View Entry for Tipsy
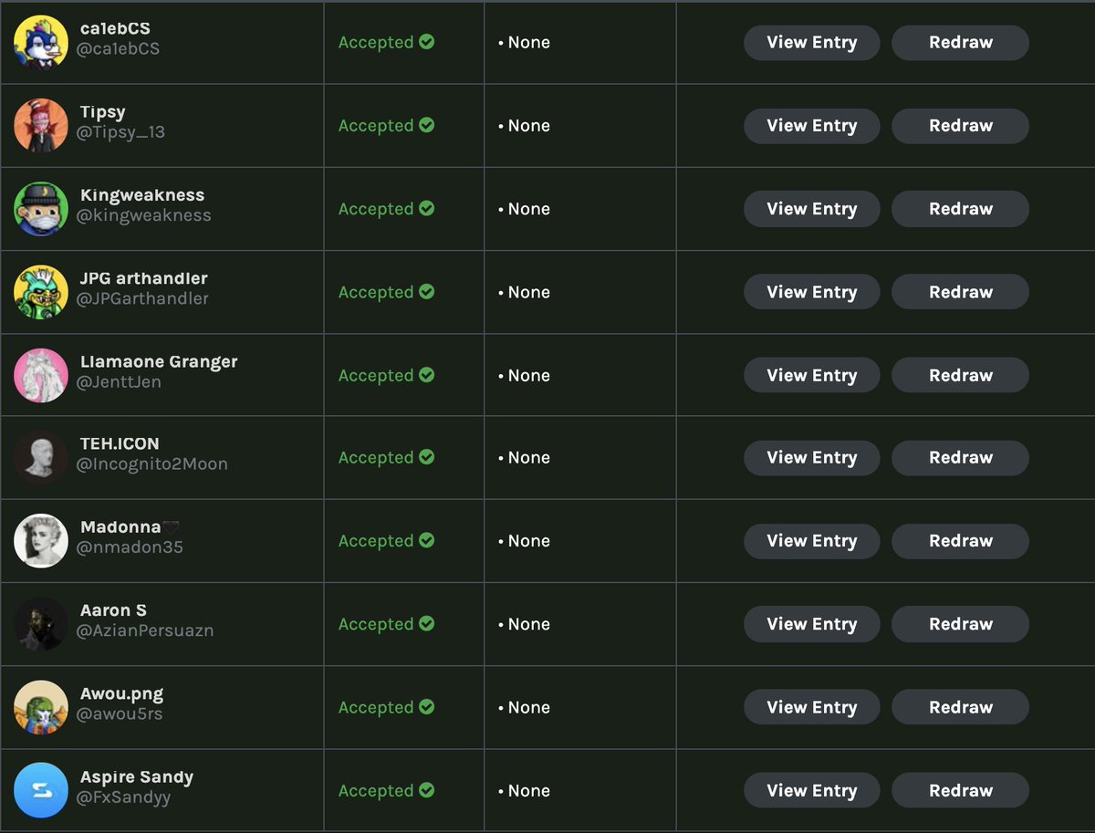1095x833 pixels. coord(812,125)
